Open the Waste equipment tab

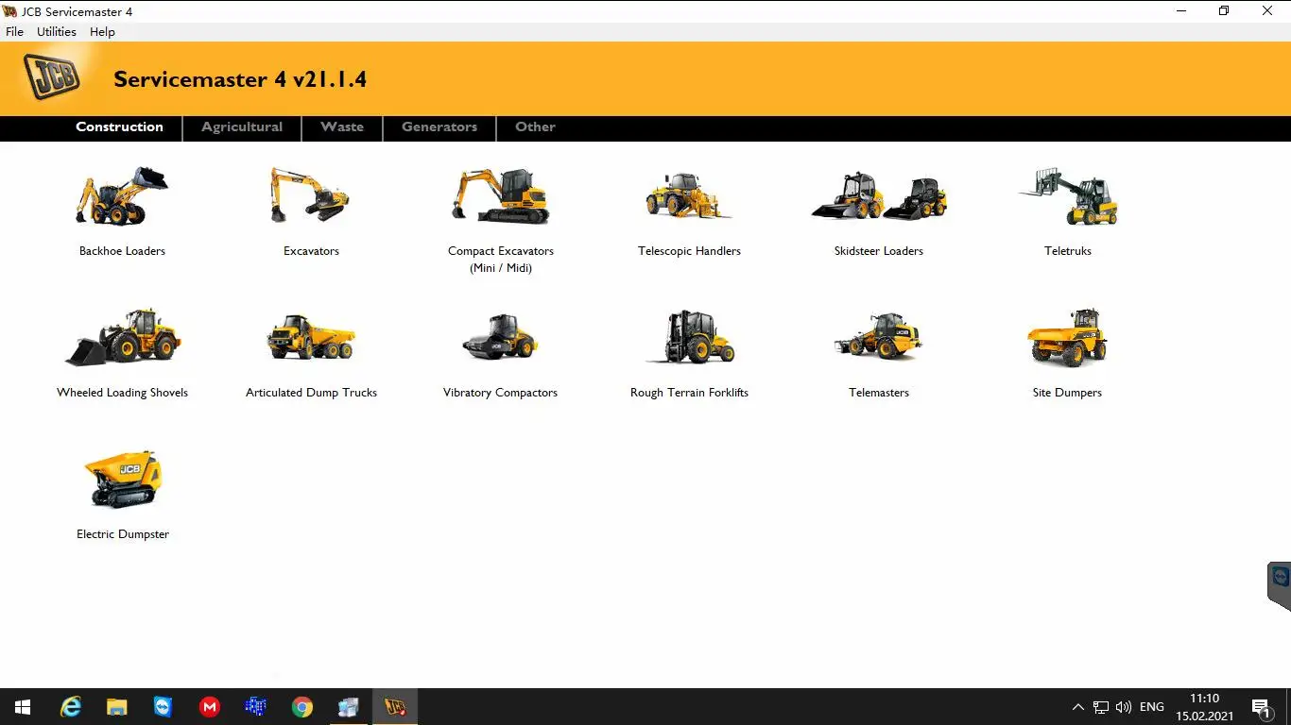click(341, 127)
